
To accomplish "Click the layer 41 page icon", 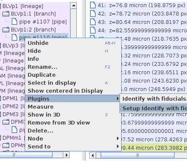I will 93,5.
